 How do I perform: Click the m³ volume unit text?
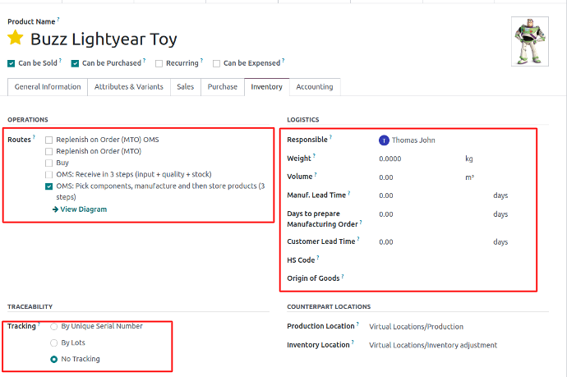469,177
